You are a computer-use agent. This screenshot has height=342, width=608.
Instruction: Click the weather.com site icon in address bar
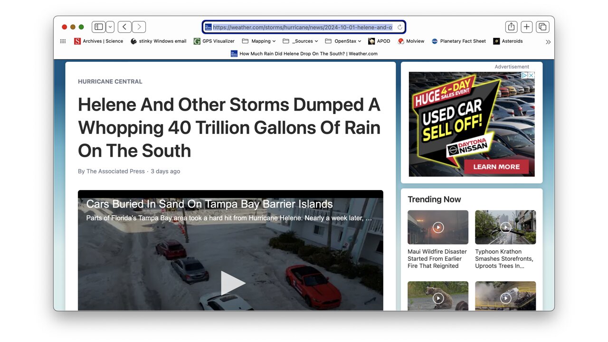click(x=208, y=27)
